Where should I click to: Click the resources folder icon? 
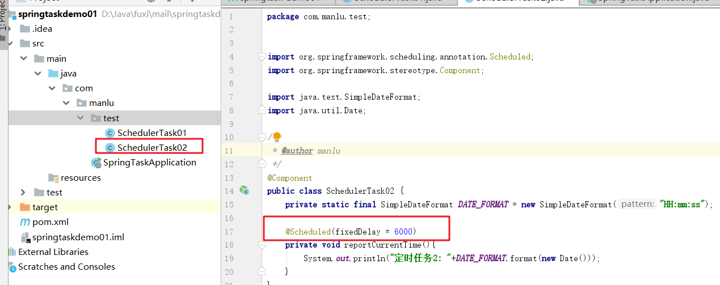tap(53, 178)
